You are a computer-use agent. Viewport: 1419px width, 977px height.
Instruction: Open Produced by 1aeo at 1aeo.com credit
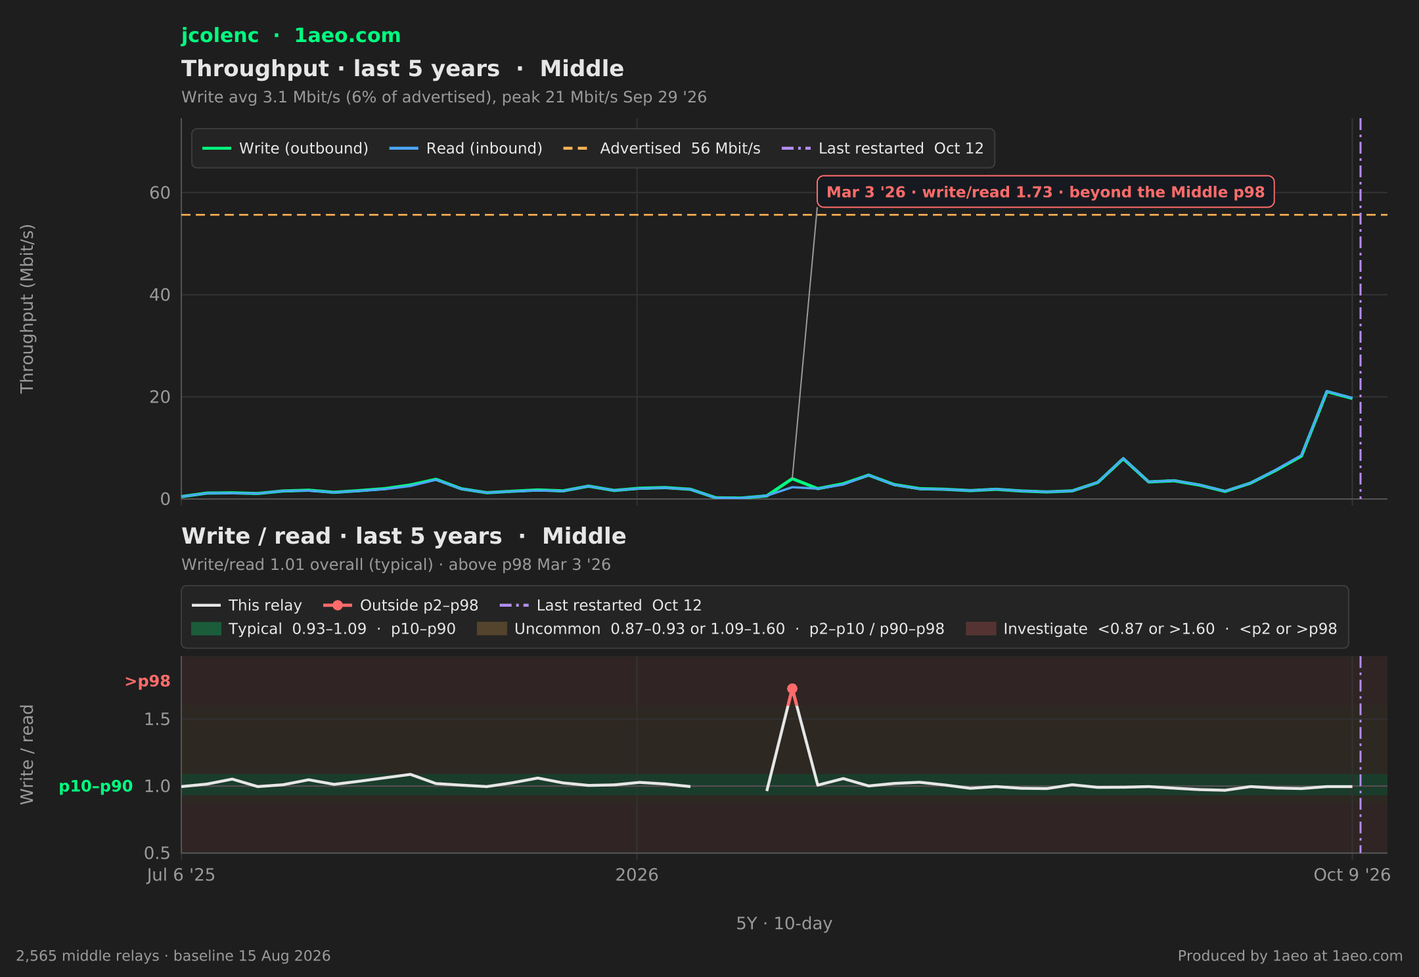[1290, 956]
